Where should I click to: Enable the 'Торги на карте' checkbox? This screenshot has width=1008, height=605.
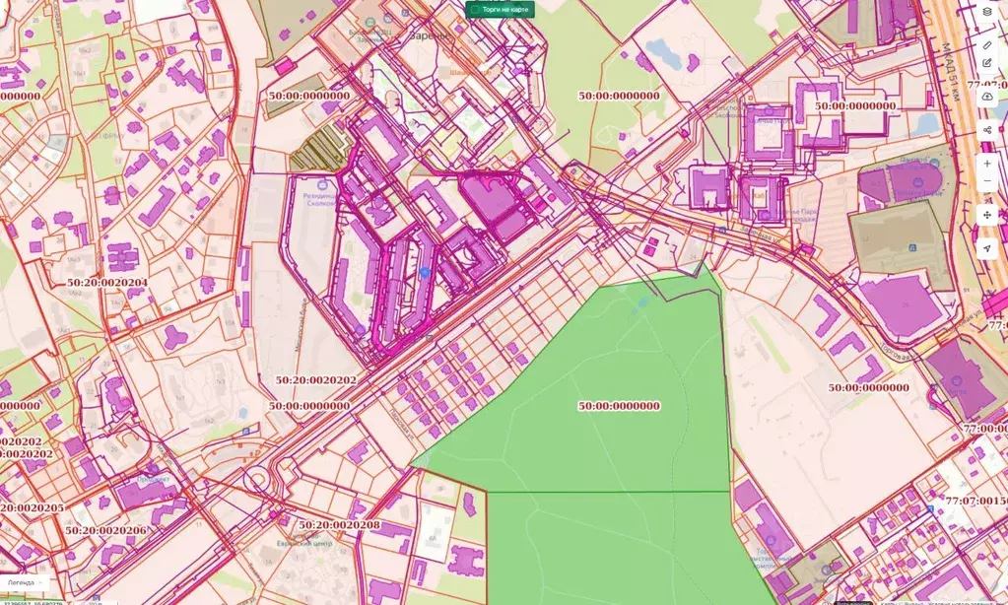[x=475, y=10]
